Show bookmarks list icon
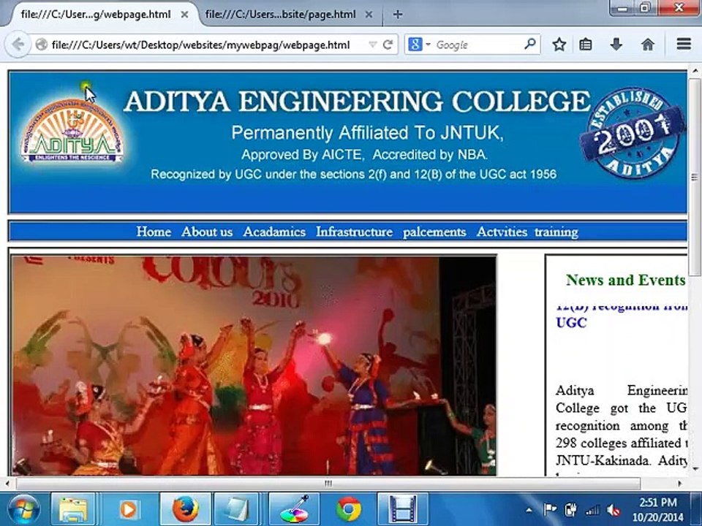This screenshot has height=526, width=702. tap(586, 45)
